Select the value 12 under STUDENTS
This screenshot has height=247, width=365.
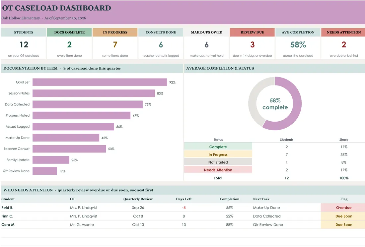click(24, 44)
